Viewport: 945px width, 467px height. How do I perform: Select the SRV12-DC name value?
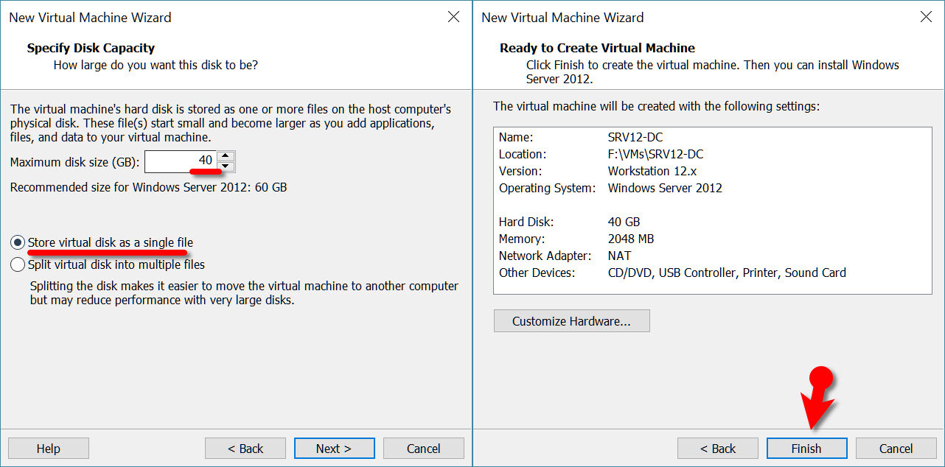636,138
